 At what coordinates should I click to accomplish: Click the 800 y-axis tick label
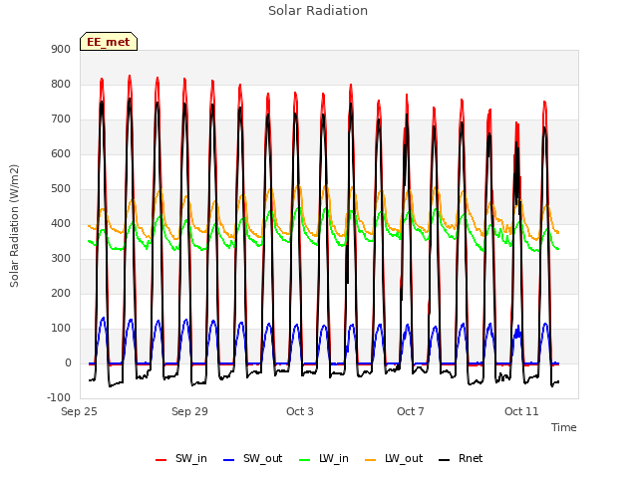tap(61, 84)
